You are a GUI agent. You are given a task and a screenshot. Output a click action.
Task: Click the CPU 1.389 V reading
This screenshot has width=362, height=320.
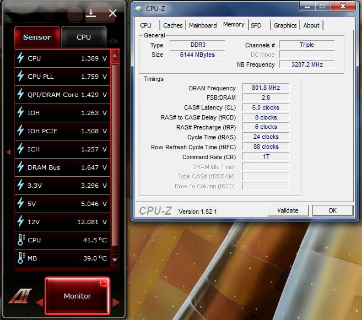tap(94, 58)
